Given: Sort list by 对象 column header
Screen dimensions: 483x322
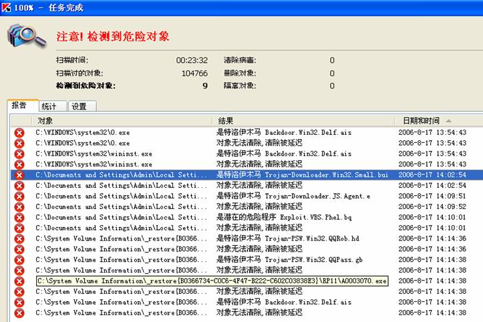Looking at the screenshot, I should click(x=122, y=121).
